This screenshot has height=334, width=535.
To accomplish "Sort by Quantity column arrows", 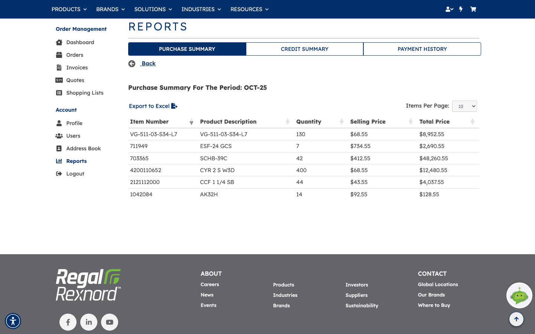I will (x=341, y=122).
